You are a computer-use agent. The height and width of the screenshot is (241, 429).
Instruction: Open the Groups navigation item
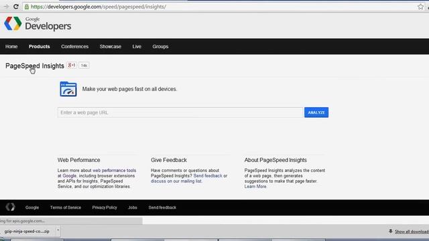[160, 46]
